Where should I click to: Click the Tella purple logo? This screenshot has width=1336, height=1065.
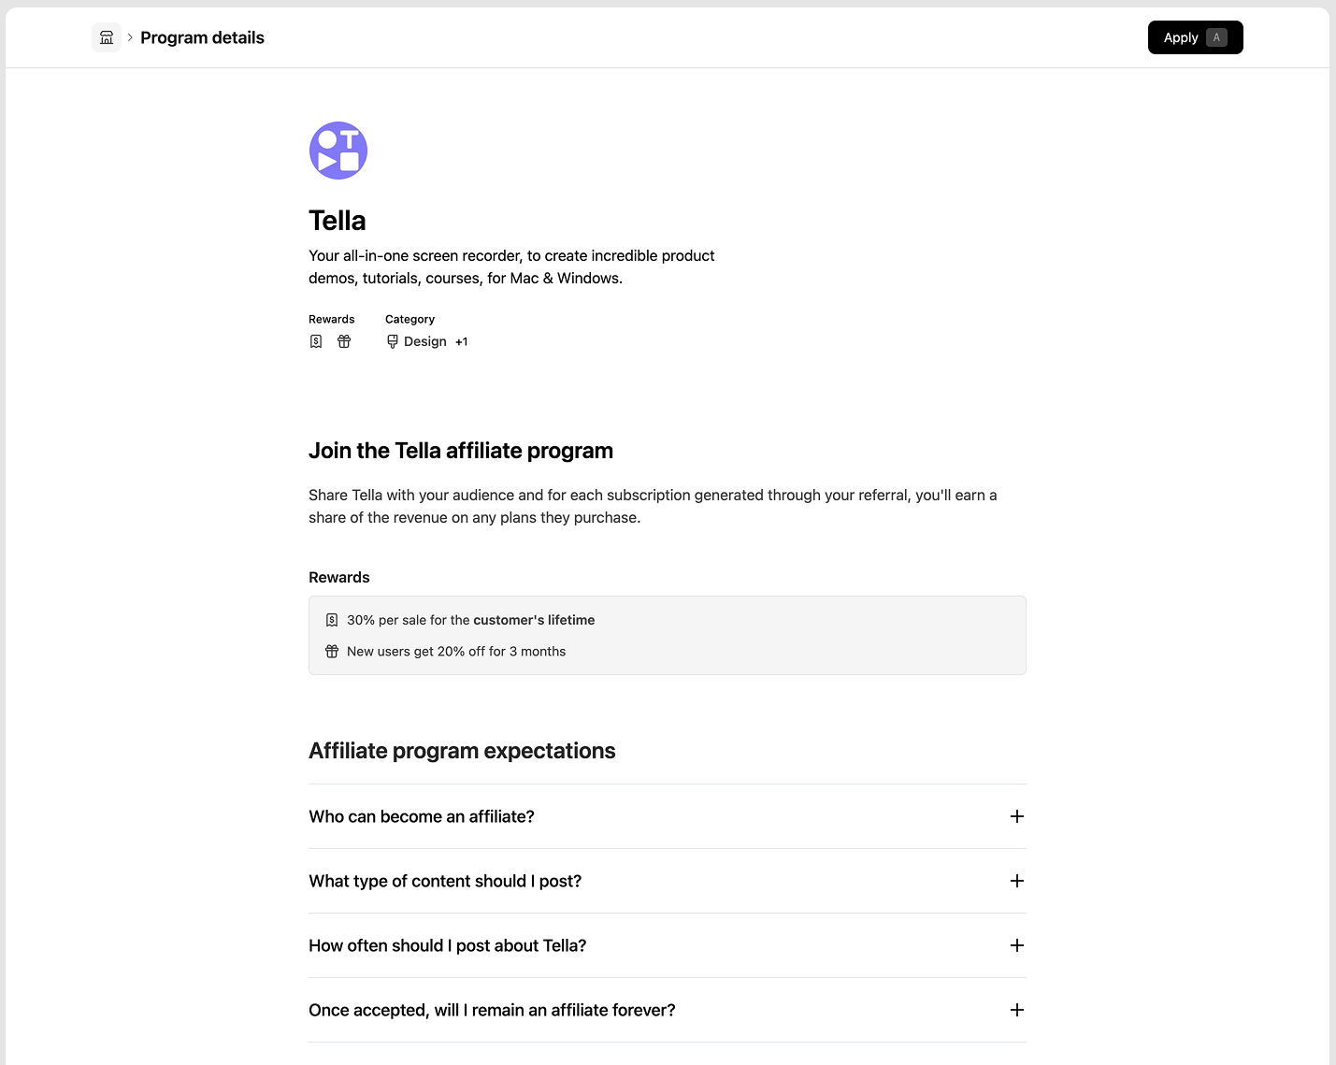[x=338, y=151]
